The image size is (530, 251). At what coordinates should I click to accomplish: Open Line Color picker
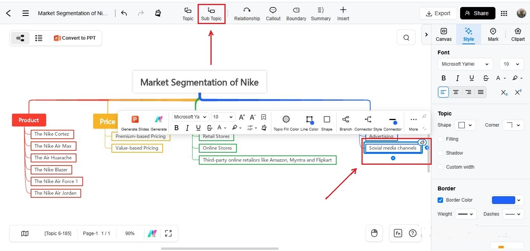coord(309,123)
